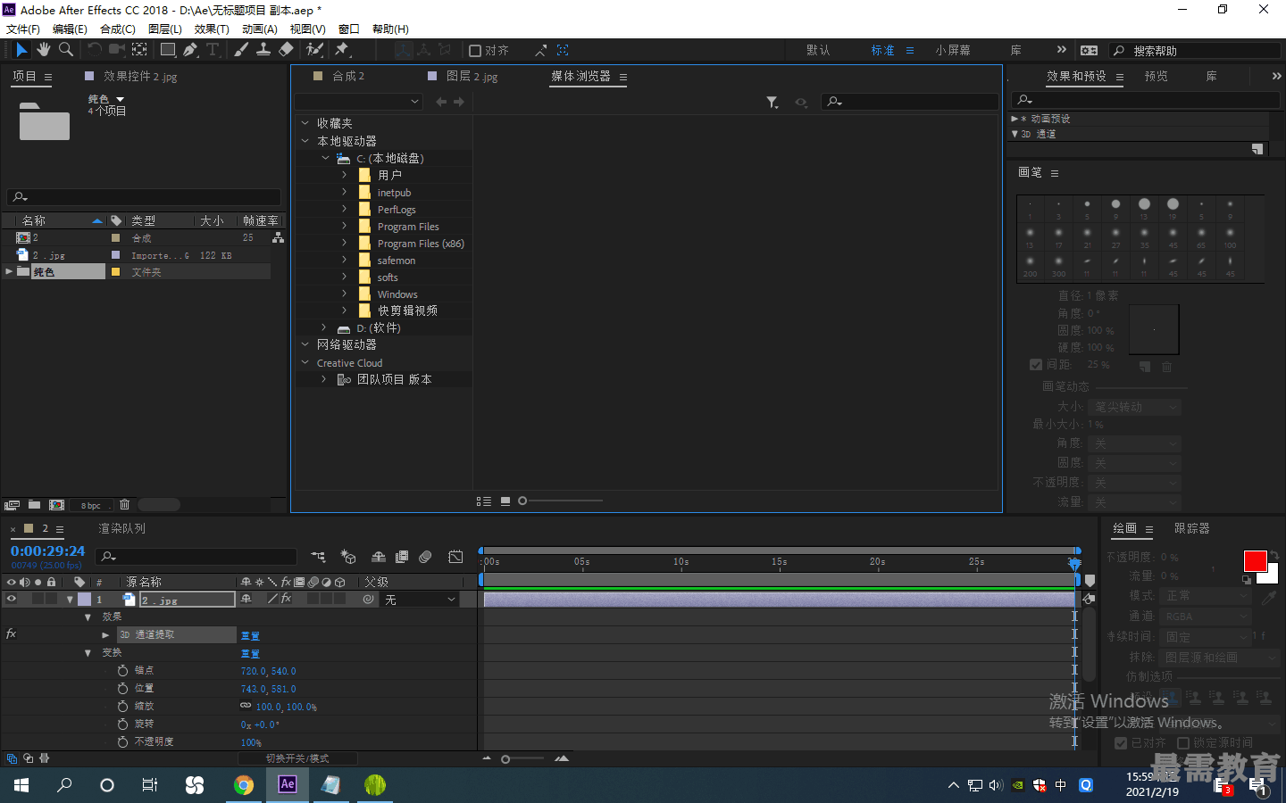
Task: Select the 默认 default workspace
Action: coord(818,50)
